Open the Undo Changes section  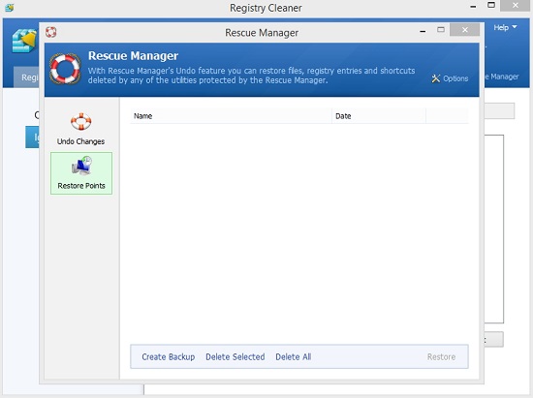click(80, 129)
